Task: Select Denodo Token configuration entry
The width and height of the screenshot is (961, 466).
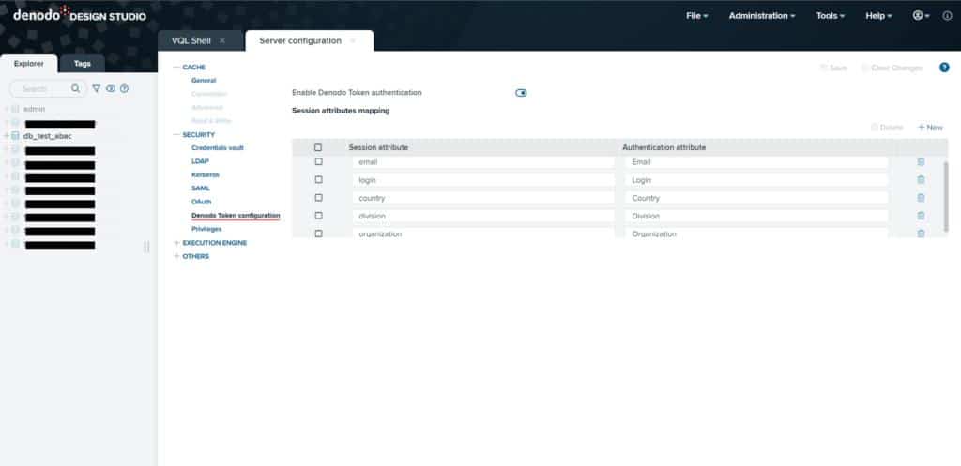Action: point(236,216)
